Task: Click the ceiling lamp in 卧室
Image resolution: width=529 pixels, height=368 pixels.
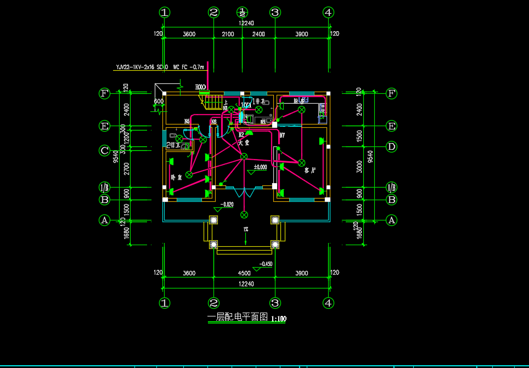Action: 189,174
